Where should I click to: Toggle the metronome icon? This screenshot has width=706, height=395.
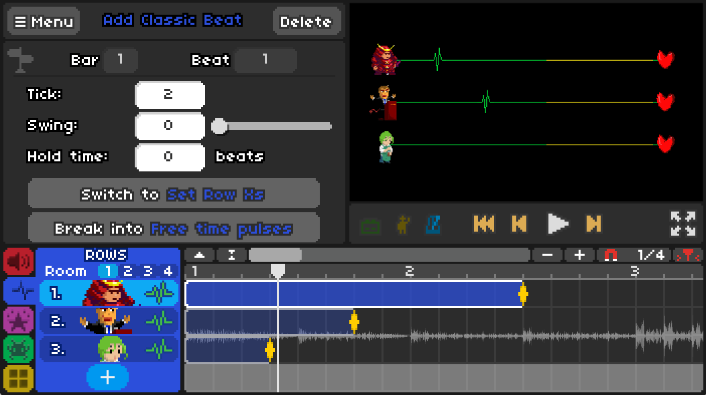[x=433, y=224]
